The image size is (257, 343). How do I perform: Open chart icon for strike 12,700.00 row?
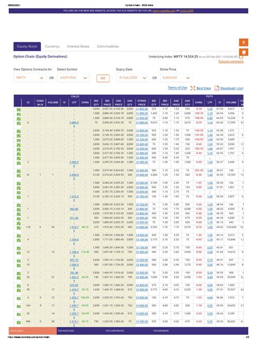[x=19, y=198]
